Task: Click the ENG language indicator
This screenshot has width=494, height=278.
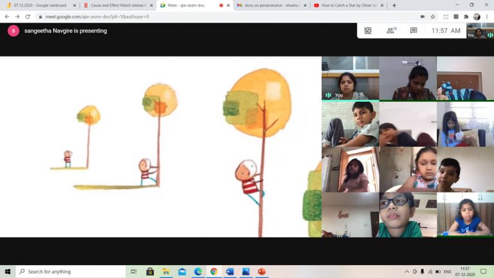Action: click(448, 272)
